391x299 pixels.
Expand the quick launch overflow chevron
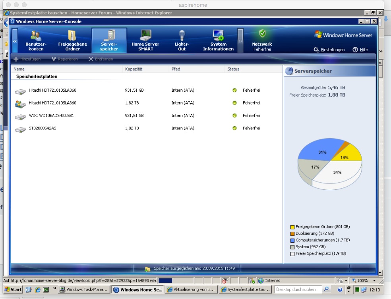54,289
